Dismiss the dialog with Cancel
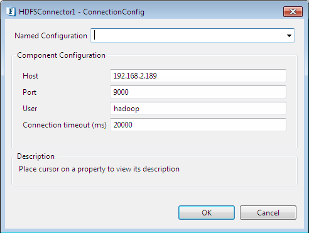 point(268,212)
